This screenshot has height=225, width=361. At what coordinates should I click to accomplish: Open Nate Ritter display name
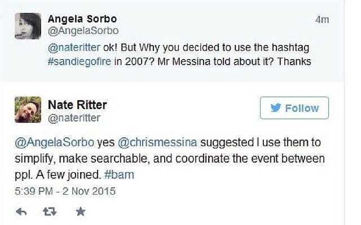77,105
